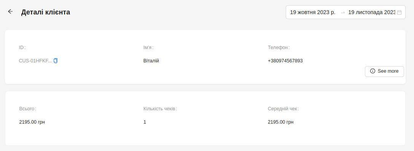This screenshot has height=151, width=414.
Task: Click the customer name Віталій
Action: 151,61
